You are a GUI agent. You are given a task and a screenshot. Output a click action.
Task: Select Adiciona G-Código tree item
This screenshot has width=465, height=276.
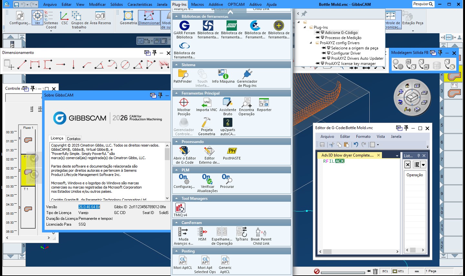point(341,33)
